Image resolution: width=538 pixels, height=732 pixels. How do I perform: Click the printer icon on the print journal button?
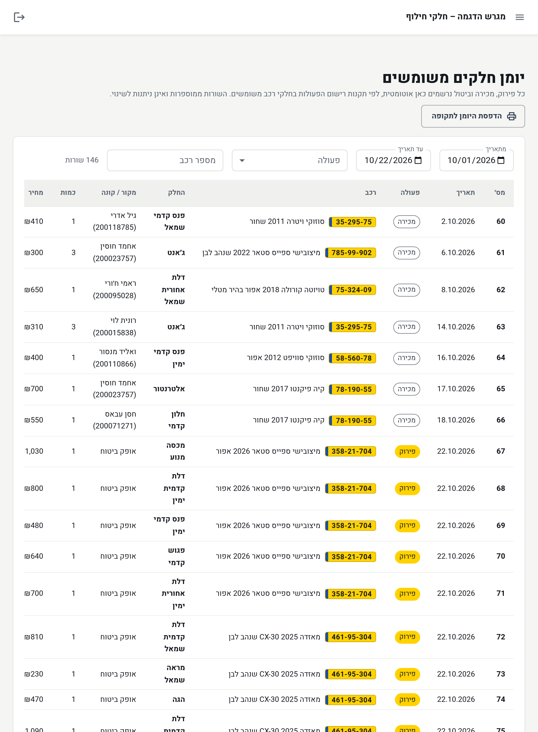coord(512,116)
